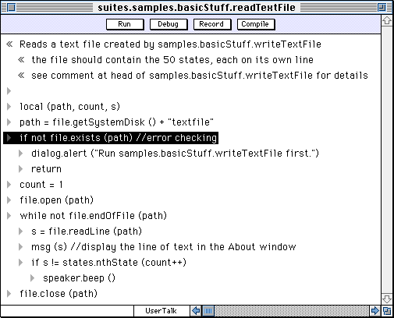Click the Record button
The width and height of the screenshot is (394, 318).
coord(212,24)
